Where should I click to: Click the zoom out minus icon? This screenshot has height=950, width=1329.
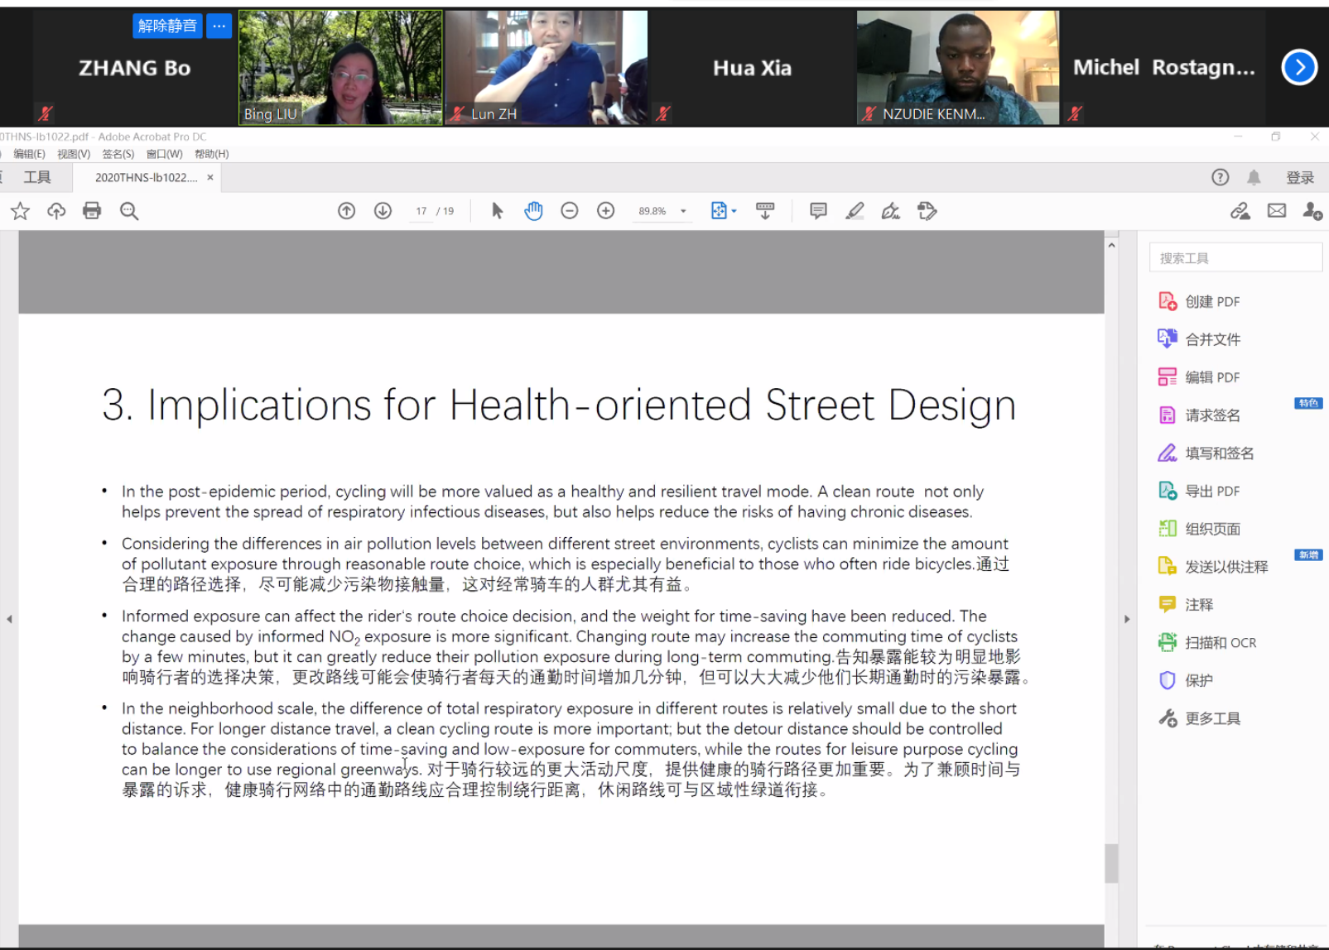click(570, 211)
